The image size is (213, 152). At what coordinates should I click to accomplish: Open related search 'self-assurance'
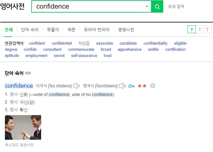pyautogui.click(x=84, y=56)
